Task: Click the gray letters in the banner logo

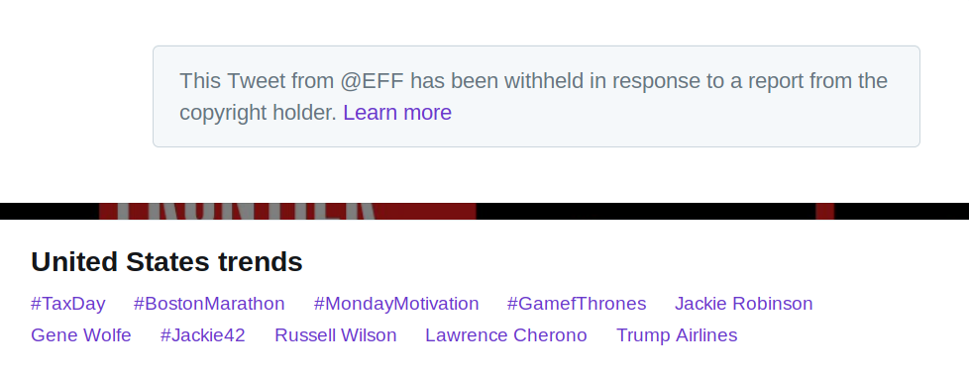Action: point(246,211)
